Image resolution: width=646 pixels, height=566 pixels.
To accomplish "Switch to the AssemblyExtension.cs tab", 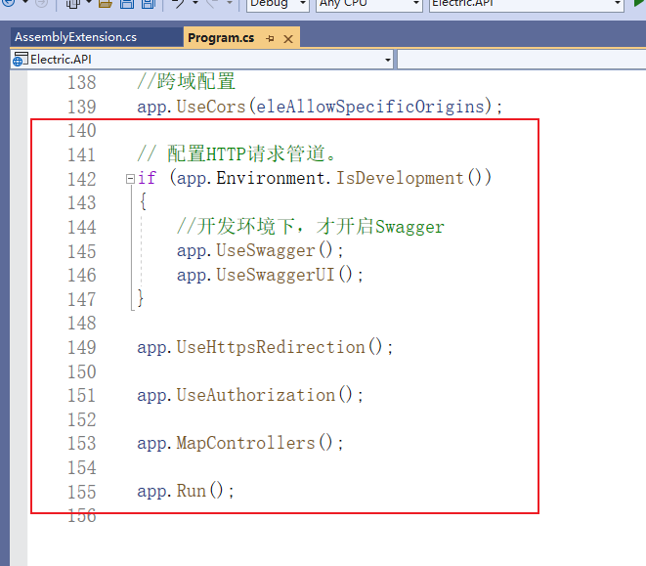I will point(75,37).
